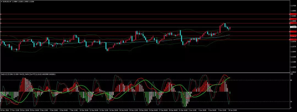
Task: Click the 26 Nov 2018 date label
Action: 5,110
